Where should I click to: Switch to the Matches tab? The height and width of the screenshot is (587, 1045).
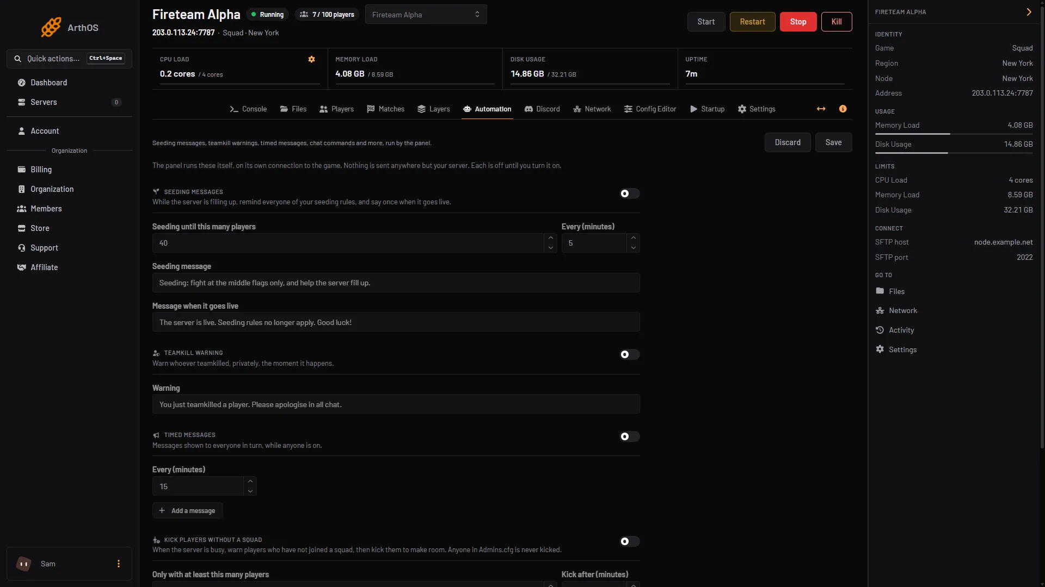[x=386, y=109]
